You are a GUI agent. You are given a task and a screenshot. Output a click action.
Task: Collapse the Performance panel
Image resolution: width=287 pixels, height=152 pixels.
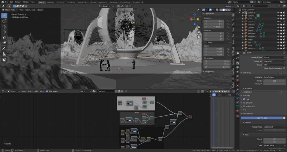248,114
